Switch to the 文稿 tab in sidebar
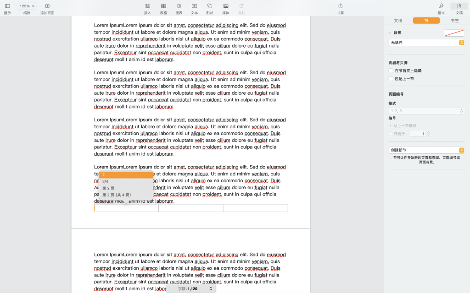The height and width of the screenshot is (293, 470). click(x=398, y=21)
